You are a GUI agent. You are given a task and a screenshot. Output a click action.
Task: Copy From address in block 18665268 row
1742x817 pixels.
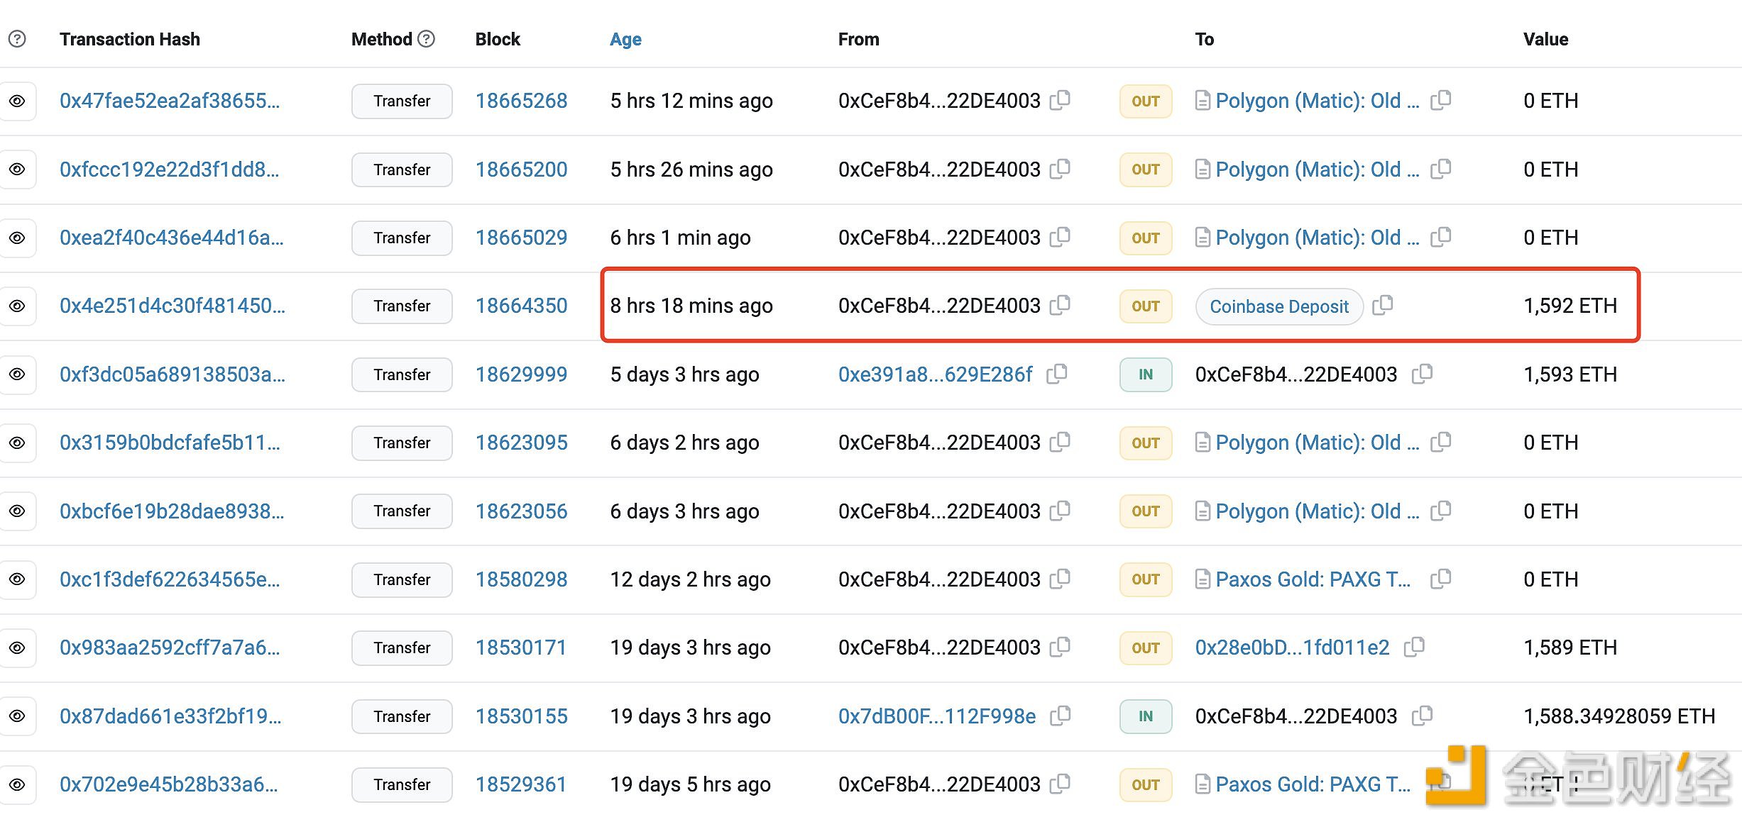(x=1060, y=100)
